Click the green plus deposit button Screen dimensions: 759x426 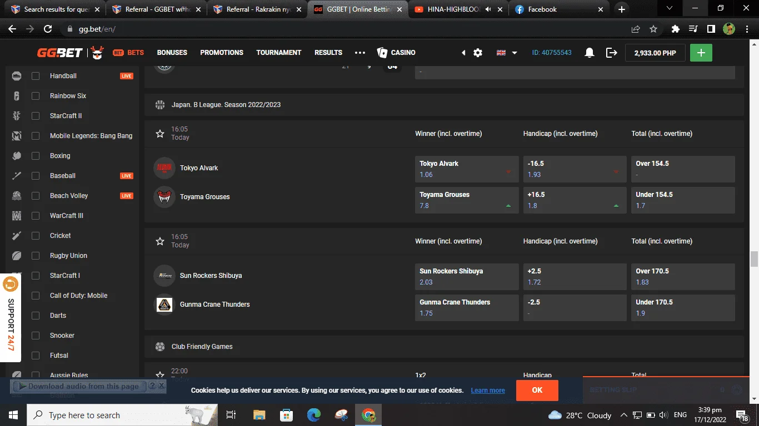(x=701, y=53)
